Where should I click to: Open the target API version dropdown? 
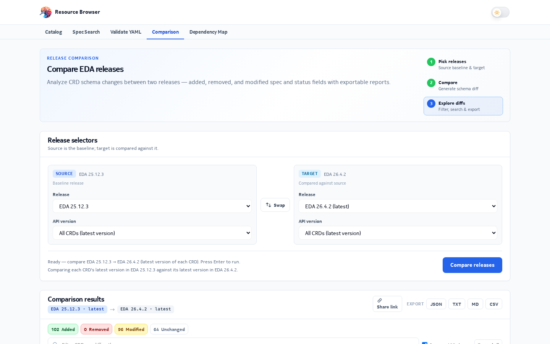tap(398, 233)
